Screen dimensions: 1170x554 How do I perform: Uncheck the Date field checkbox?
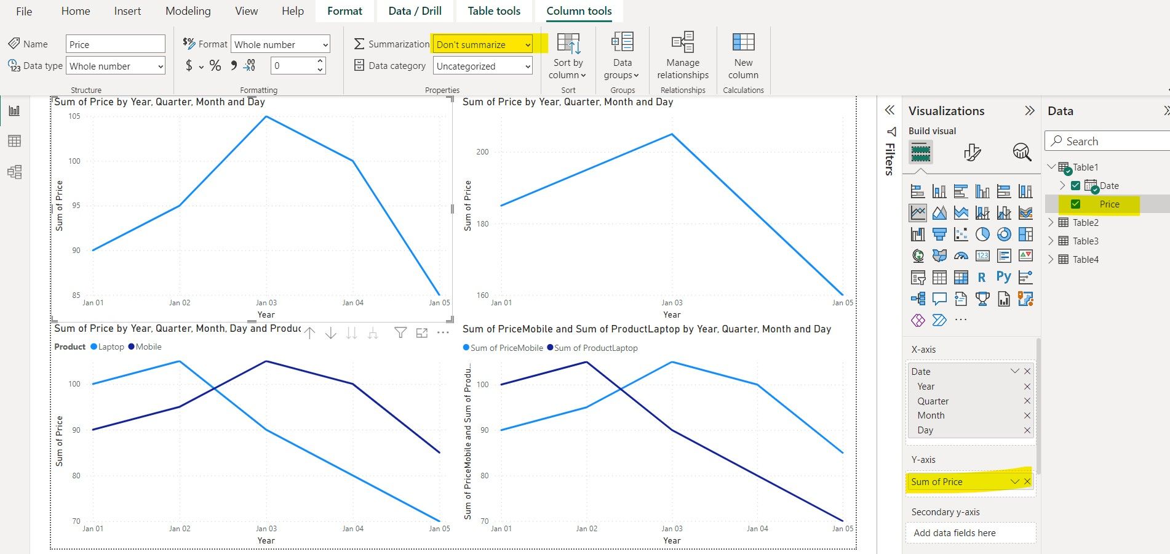pos(1075,186)
